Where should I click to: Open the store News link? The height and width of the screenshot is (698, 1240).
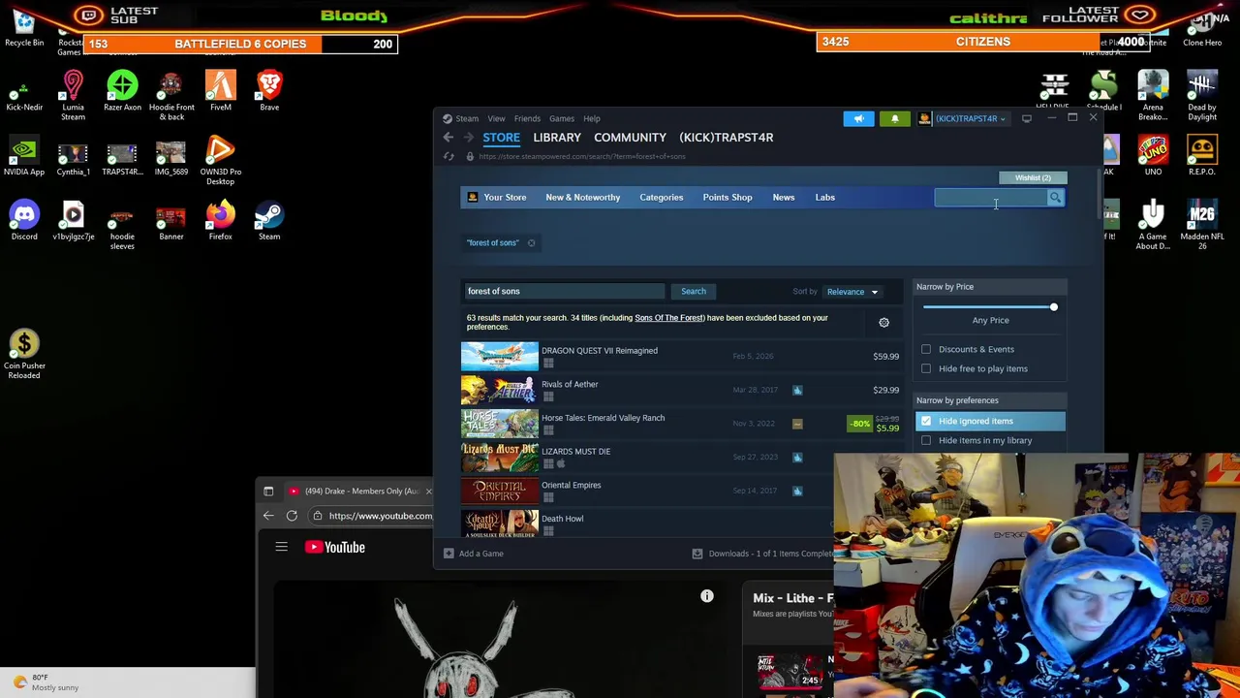click(784, 198)
